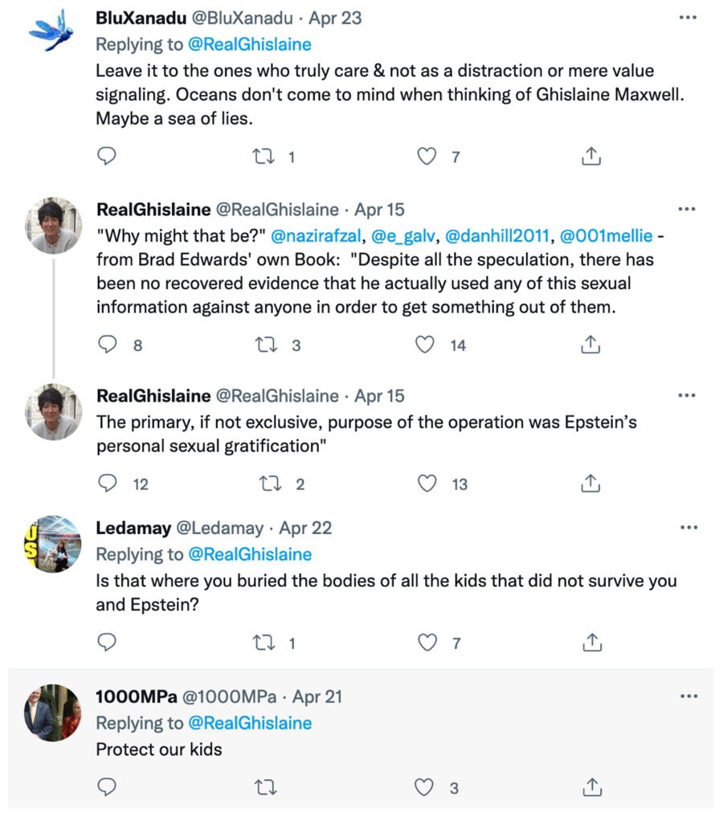723x816 pixels.
Task: Like BluXanadu's tweet with 7 likes
Action: coord(427,157)
